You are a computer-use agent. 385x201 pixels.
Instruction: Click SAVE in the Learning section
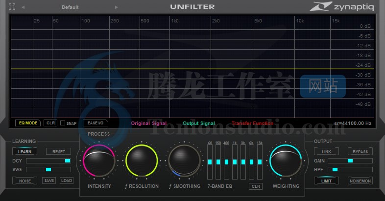49,181
